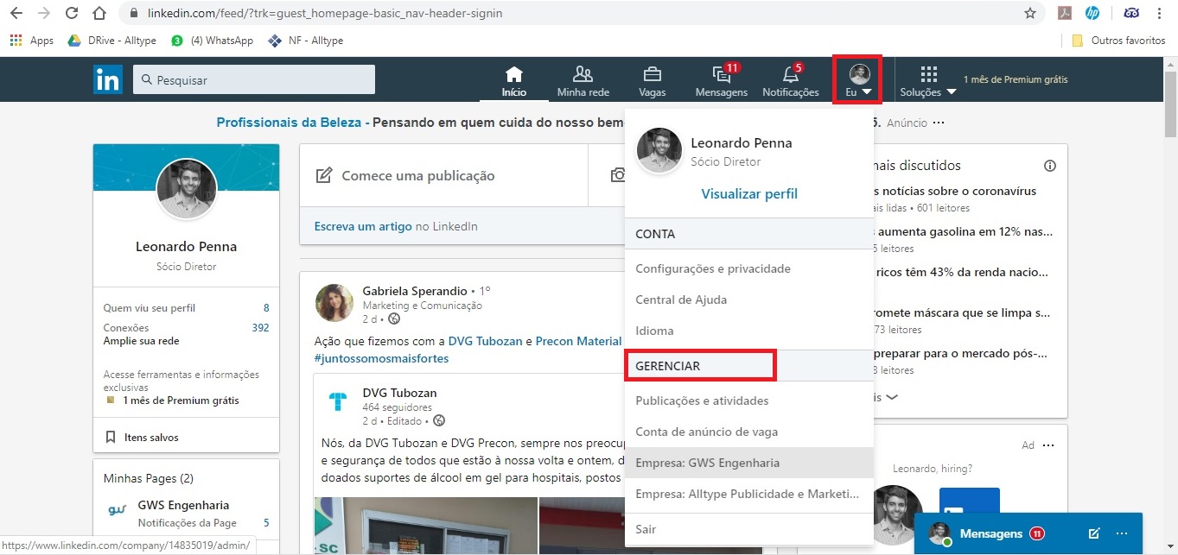This screenshot has width=1178, height=555.
Task: Click the GWS Engenharia page name
Action: pos(183,505)
